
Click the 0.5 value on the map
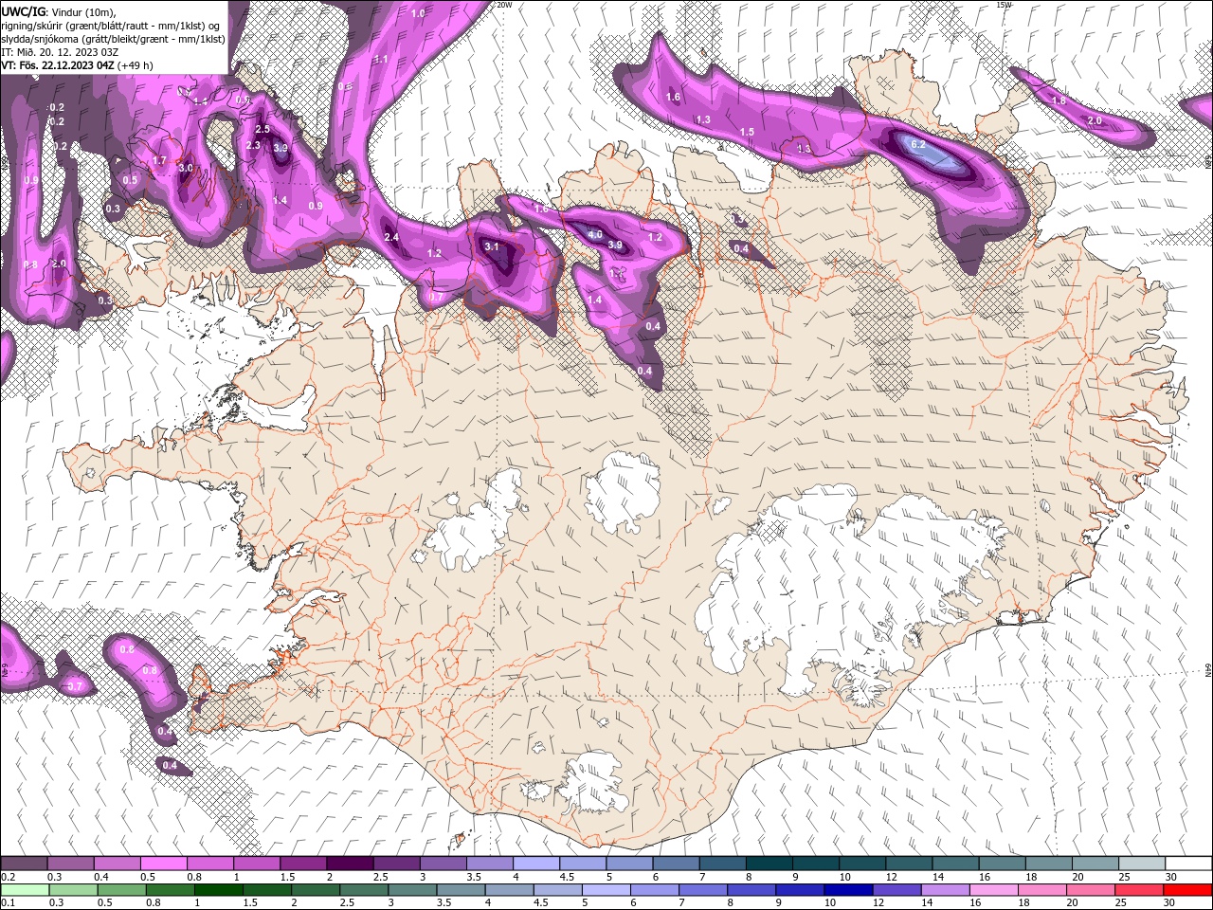(130, 180)
